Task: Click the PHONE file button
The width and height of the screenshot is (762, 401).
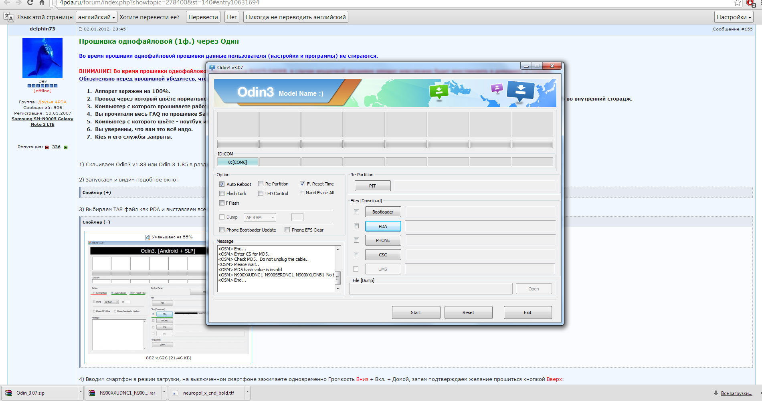Action: [x=383, y=240]
